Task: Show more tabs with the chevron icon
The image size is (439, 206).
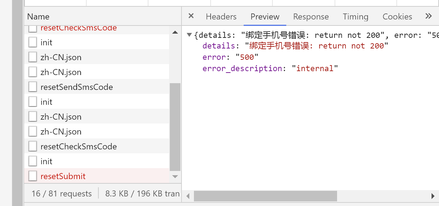Action: pos(428,16)
